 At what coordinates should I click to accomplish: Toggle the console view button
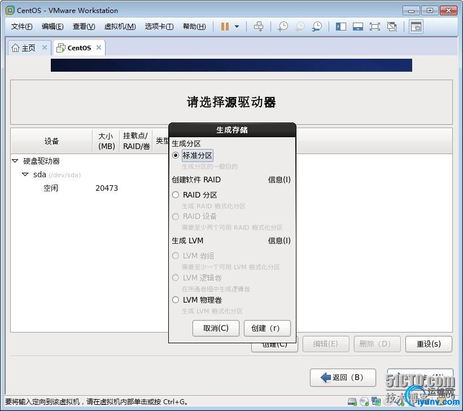(x=416, y=27)
